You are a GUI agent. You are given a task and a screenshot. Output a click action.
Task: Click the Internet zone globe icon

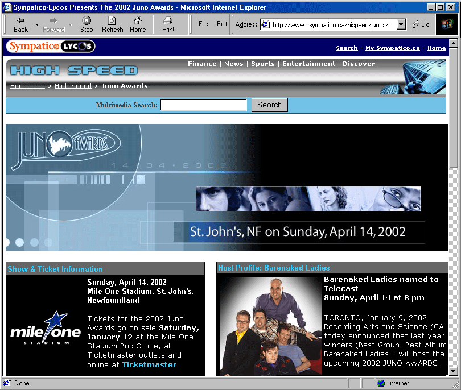[x=381, y=383]
